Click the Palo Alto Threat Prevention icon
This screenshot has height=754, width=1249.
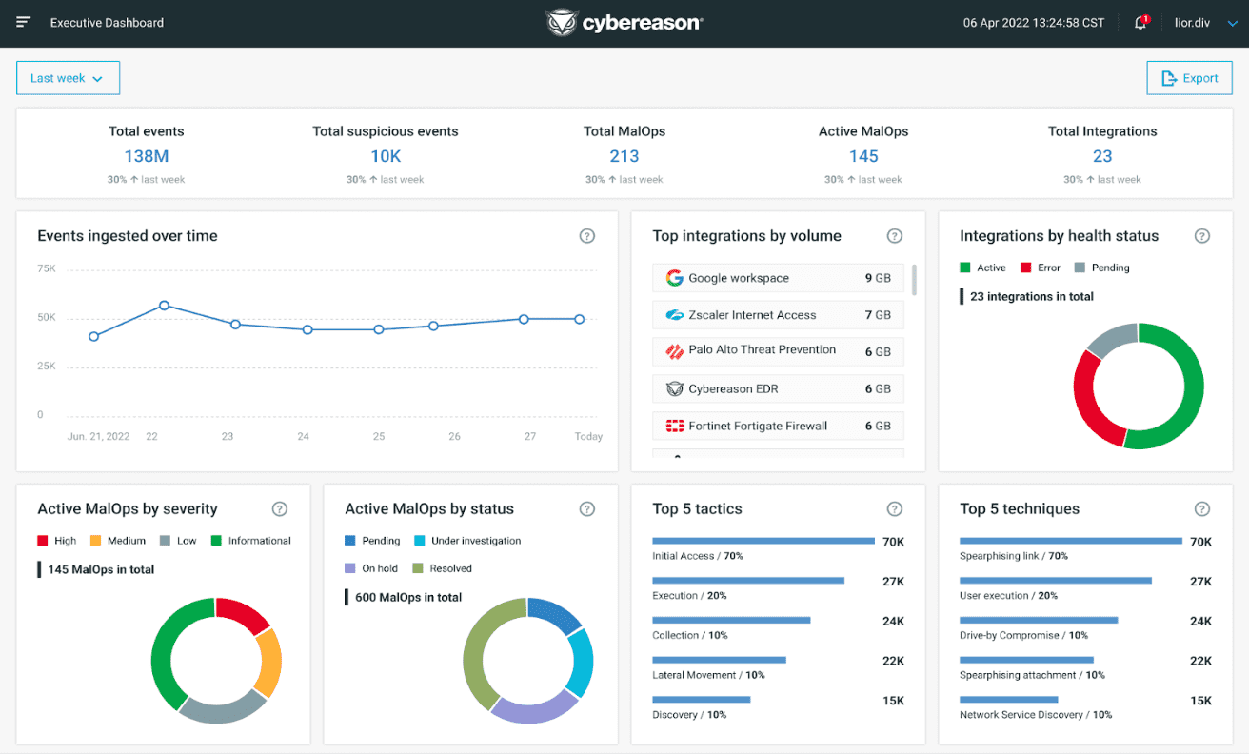(674, 351)
